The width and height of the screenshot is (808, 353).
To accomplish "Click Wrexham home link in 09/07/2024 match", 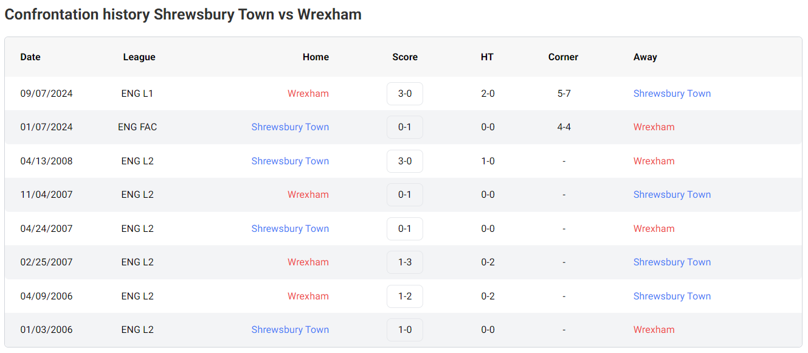I will (308, 94).
